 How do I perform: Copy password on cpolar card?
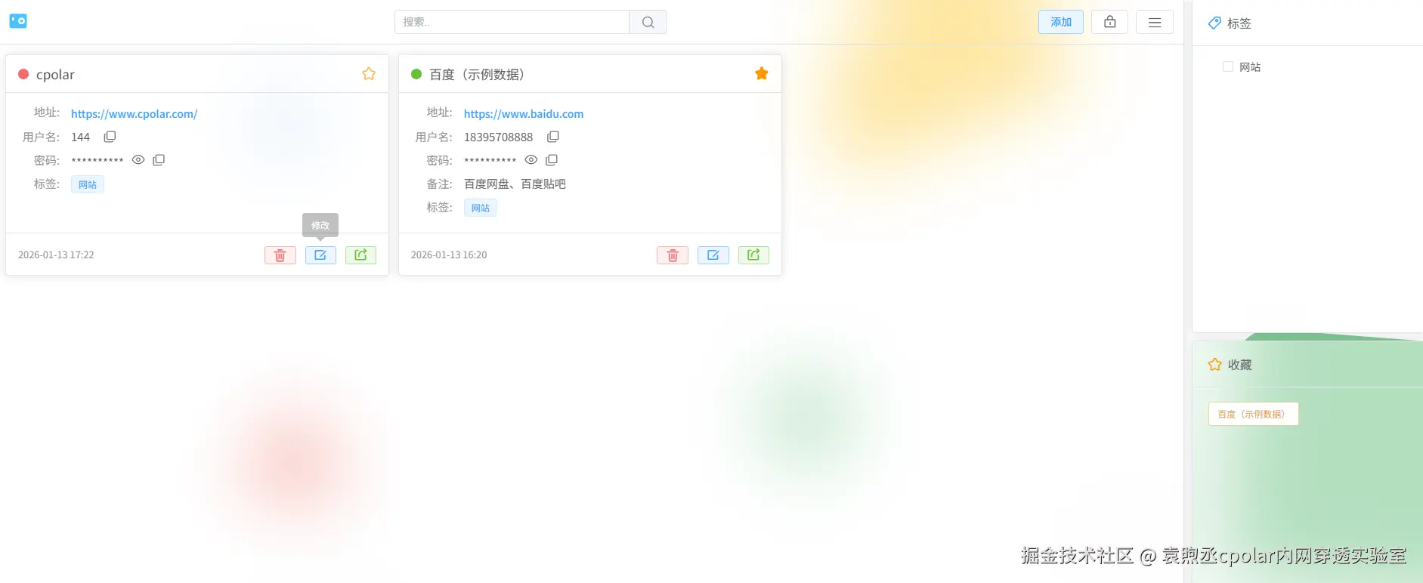coord(159,160)
